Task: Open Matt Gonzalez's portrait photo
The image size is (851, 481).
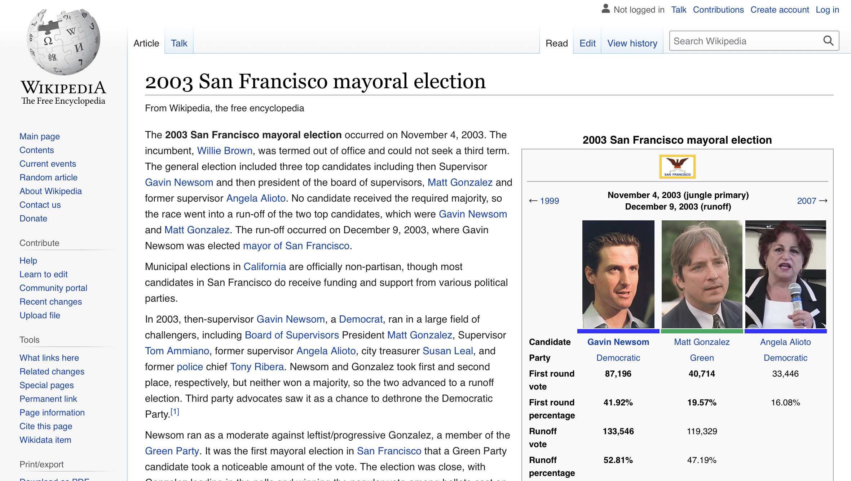Action: coord(702,274)
